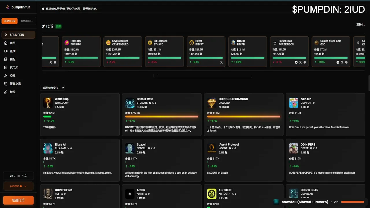Open website globe next to ODINFUN
370x208 pixels.
[314, 103]
